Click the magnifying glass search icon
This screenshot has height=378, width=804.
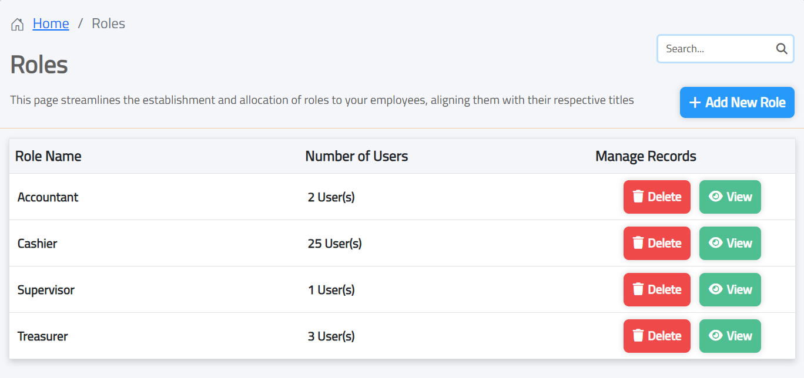781,49
